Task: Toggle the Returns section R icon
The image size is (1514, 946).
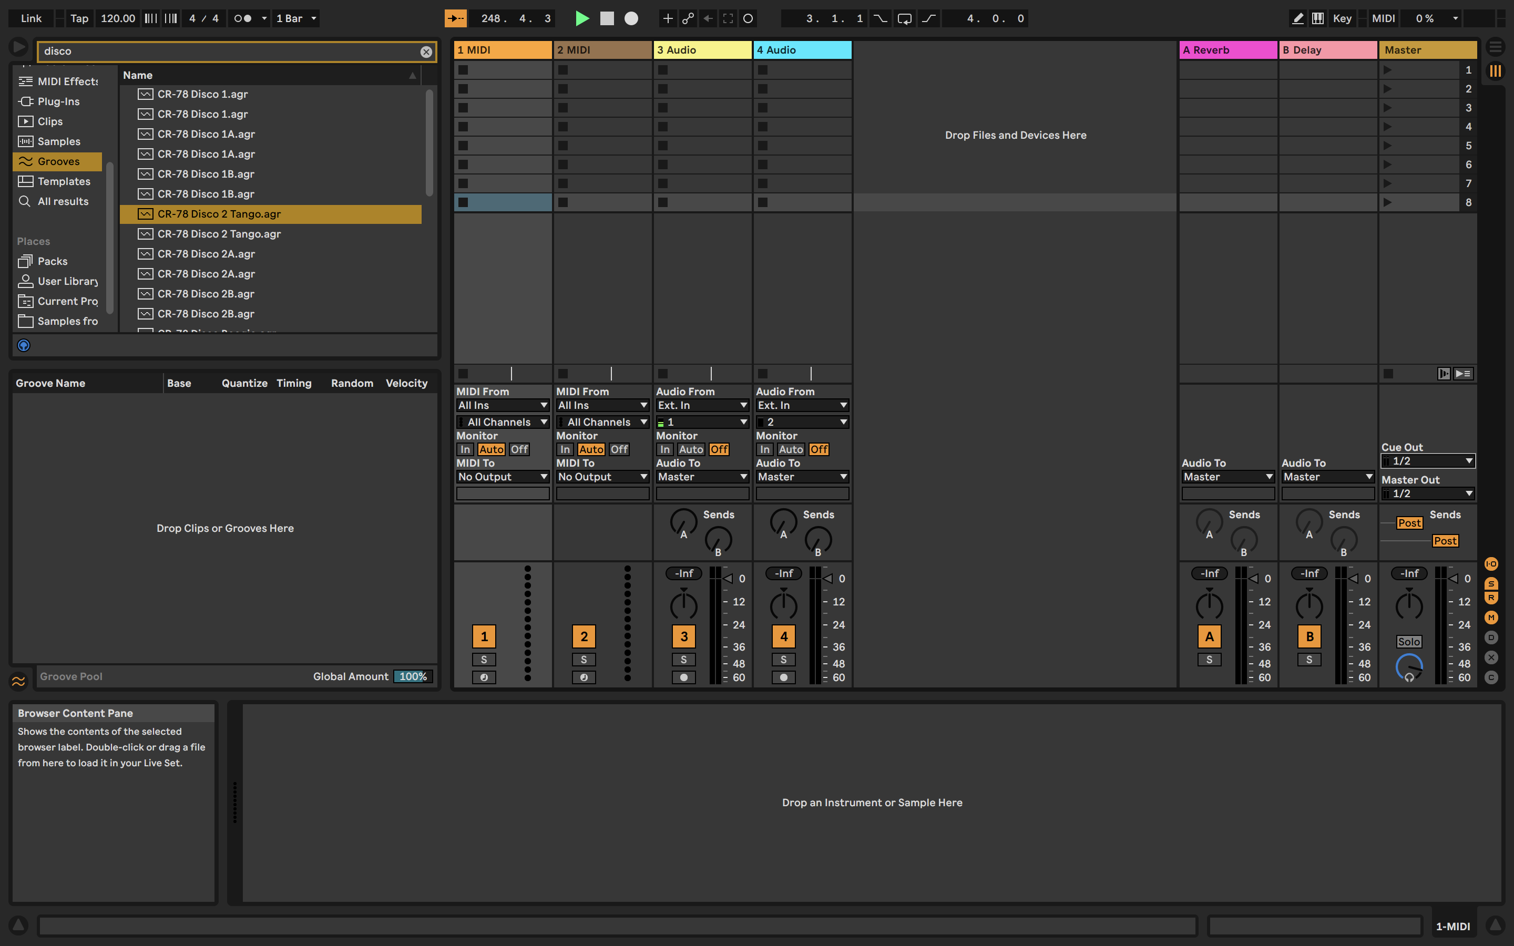Action: (x=1491, y=598)
